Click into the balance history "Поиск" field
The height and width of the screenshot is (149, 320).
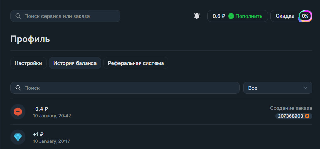[129, 88]
